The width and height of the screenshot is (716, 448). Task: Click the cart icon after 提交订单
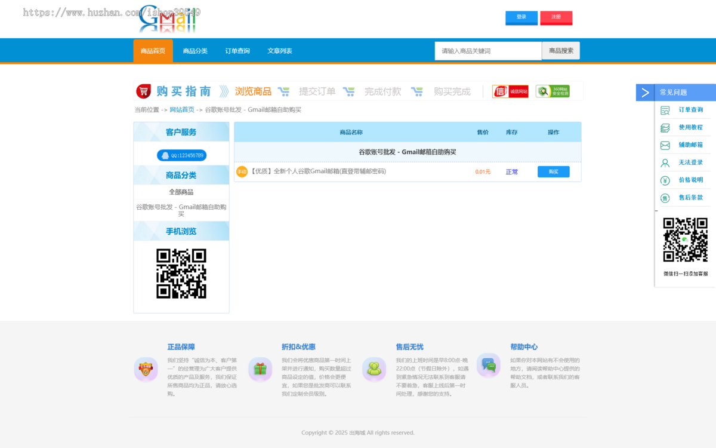tap(348, 91)
